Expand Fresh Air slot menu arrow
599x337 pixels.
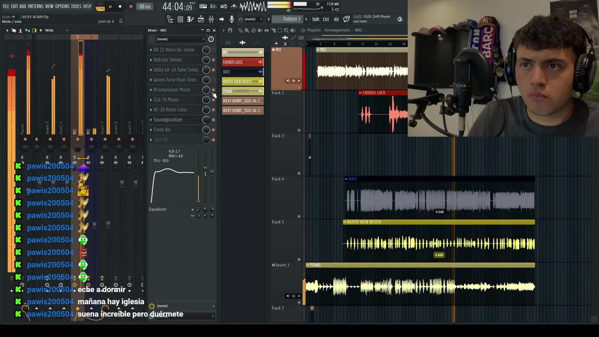pos(151,130)
